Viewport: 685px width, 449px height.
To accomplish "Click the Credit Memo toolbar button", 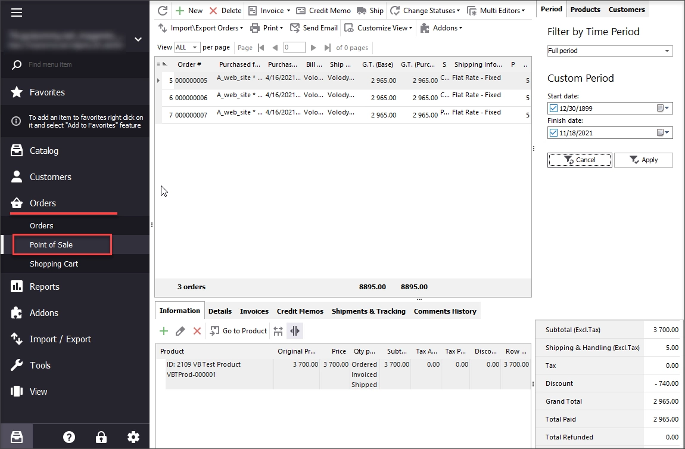I will tap(323, 11).
